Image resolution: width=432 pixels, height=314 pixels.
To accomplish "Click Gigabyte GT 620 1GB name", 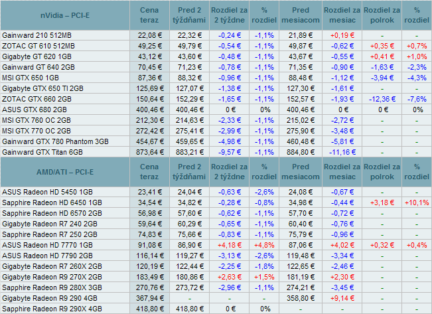I will click(36, 57).
